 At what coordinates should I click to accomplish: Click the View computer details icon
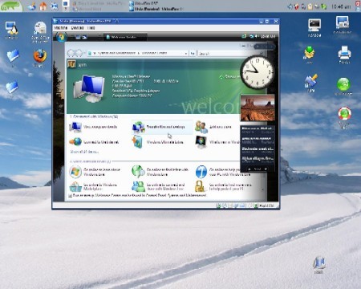[75, 127]
